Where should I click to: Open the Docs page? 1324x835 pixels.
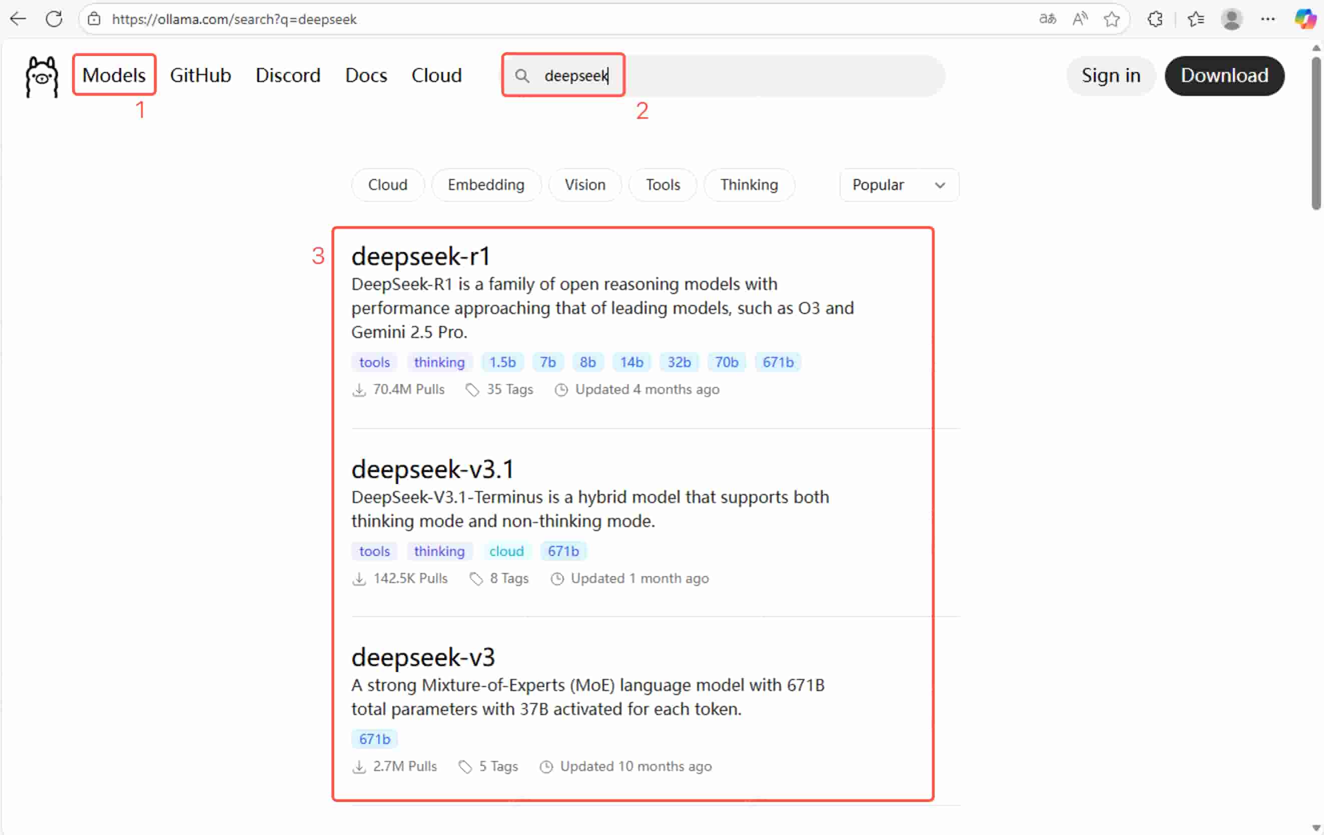366,75
